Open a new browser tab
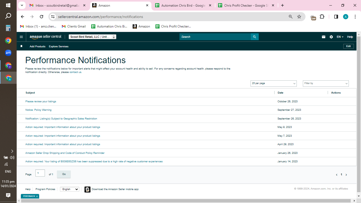The height and width of the screenshot is (203, 361). (x=283, y=5)
